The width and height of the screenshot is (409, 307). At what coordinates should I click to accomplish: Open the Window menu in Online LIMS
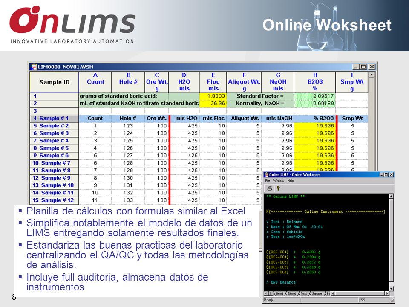pos(279,181)
